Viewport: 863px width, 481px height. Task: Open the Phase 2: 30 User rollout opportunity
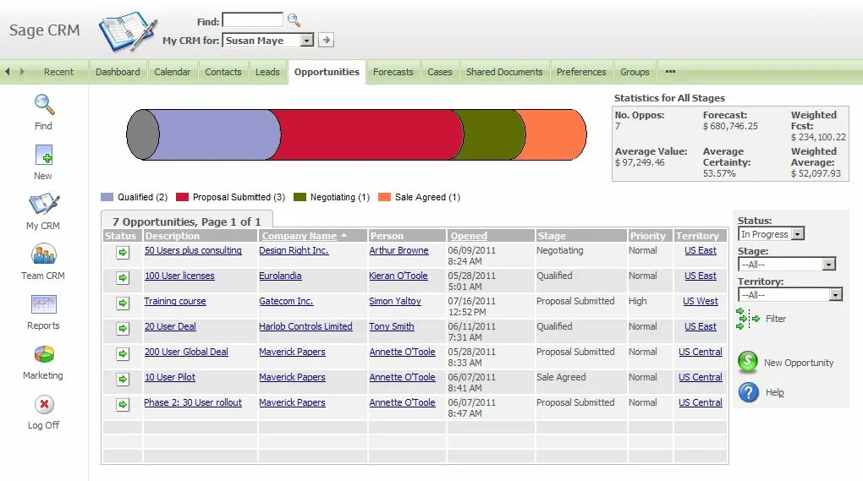(x=193, y=402)
